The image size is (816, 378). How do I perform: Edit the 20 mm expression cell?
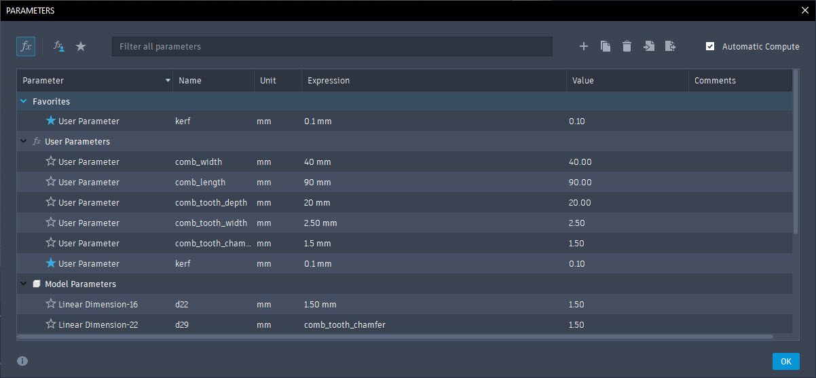pos(434,202)
